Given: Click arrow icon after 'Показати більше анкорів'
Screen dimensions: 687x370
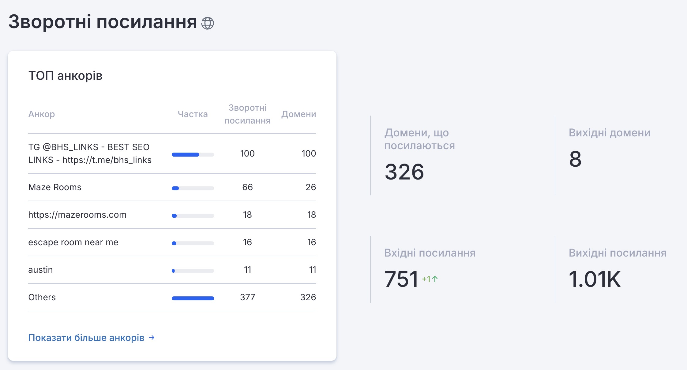Looking at the screenshot, I should click(x=152, y=338).
